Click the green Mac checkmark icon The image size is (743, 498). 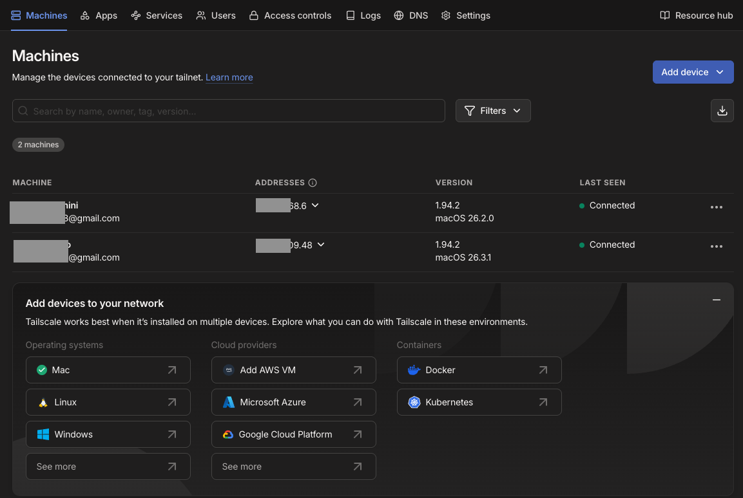pos(42,370)
